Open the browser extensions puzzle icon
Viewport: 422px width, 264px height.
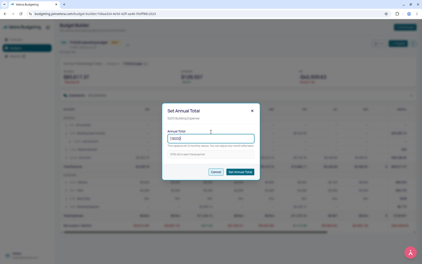point(397,14)
